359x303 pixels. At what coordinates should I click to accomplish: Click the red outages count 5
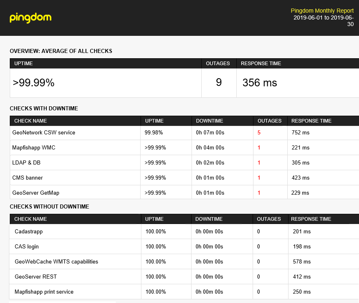259,132
